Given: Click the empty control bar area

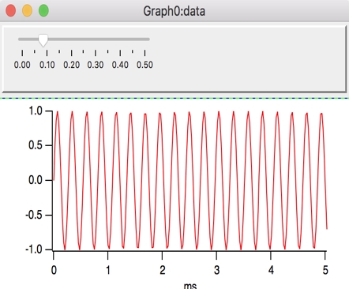Looking at the screenshot, I should (x=247, y=59).
